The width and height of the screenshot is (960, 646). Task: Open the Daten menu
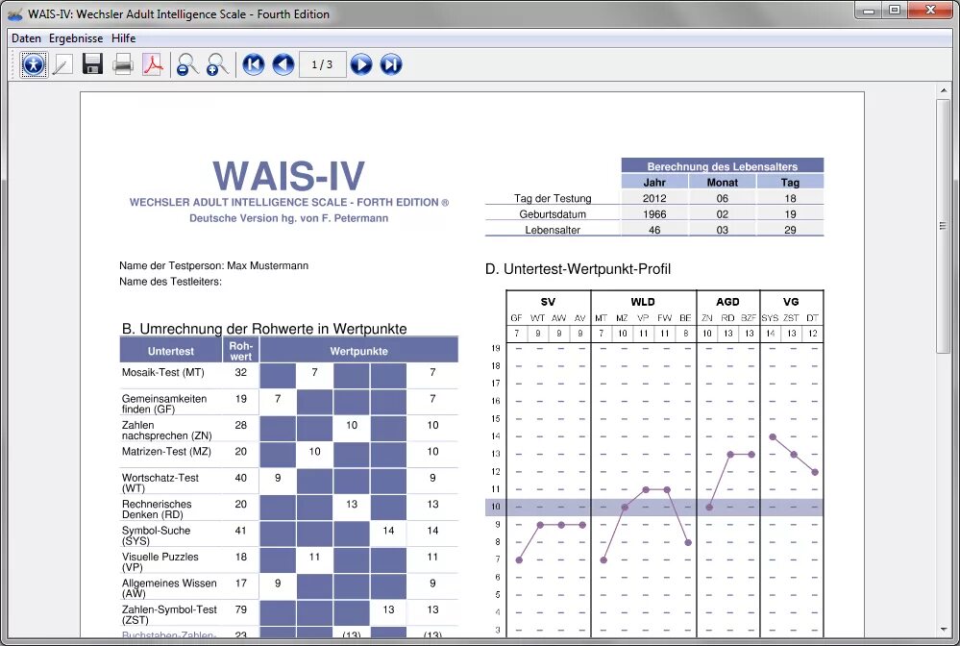coord(26,37)
